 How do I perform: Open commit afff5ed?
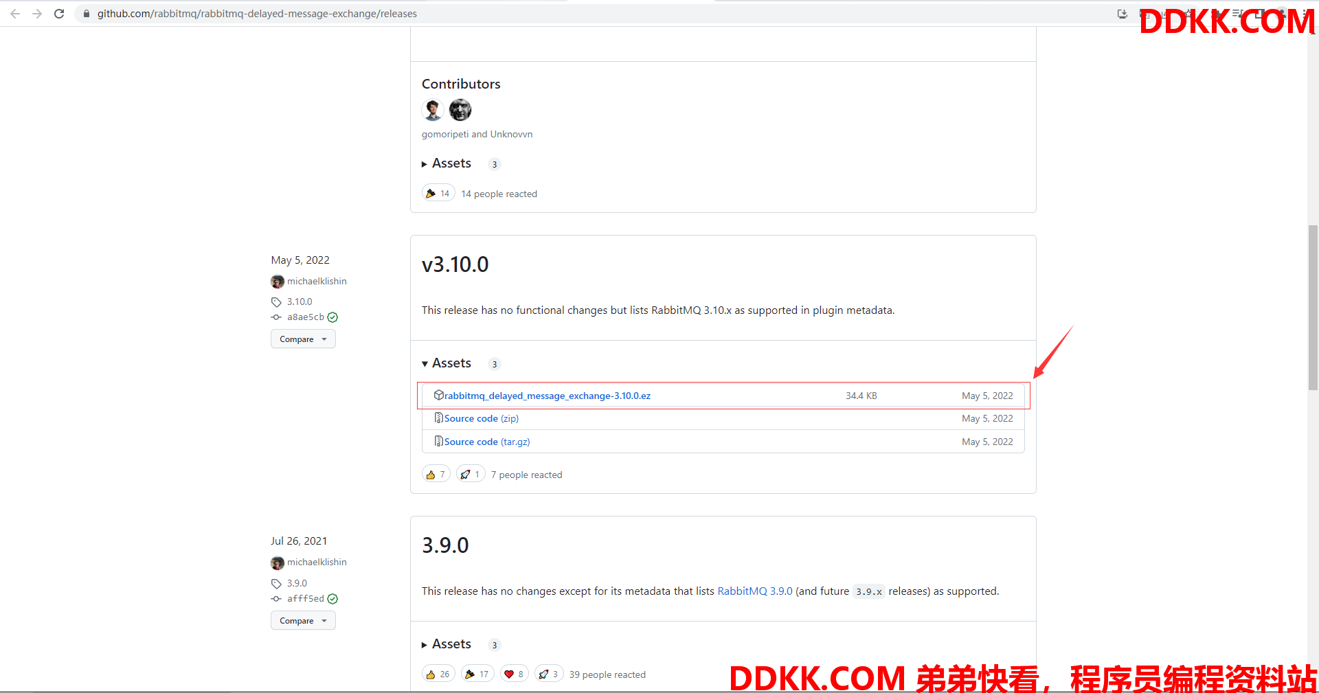pos(306,599)
